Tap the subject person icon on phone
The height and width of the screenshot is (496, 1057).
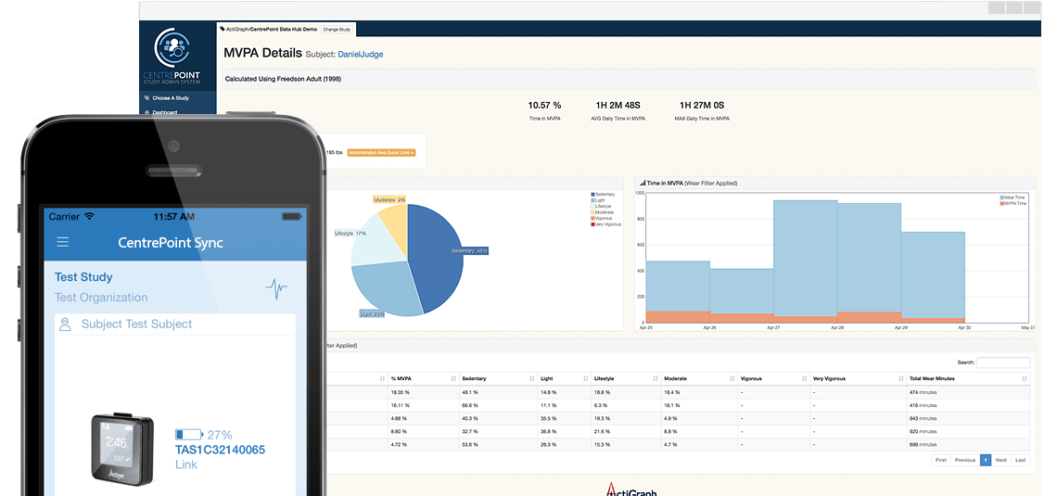(x=66, y=324)
